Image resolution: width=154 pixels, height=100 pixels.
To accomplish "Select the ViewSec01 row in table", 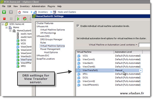I will point(109,63).
